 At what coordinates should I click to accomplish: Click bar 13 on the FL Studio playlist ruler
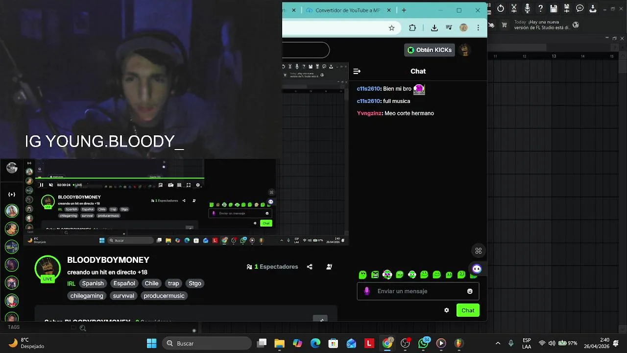pos(554,56)
